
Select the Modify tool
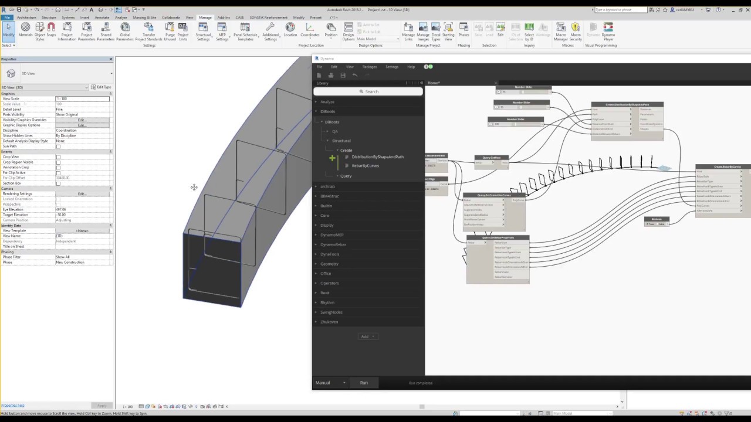(x=8, y=30)
